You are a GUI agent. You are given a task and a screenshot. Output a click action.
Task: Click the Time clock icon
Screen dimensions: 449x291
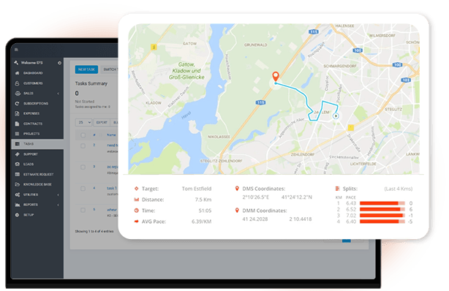137,211
